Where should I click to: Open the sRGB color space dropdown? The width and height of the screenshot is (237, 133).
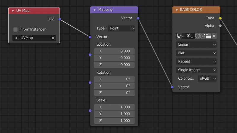click(207, 78)
